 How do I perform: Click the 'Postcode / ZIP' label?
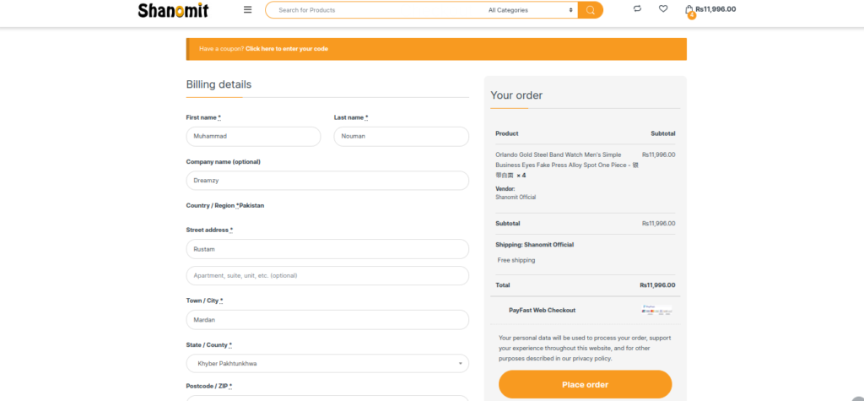pyautogui.click(x=209, y=386)
